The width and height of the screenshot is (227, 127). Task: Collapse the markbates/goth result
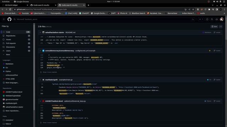click(x=40, y=80)
